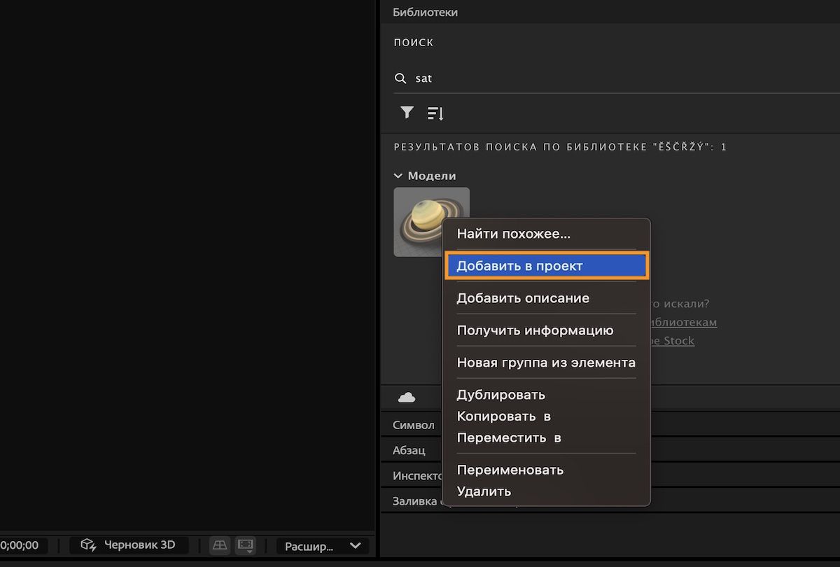Click the search magnifier icon
840x567 pixels.
point(400,78)
